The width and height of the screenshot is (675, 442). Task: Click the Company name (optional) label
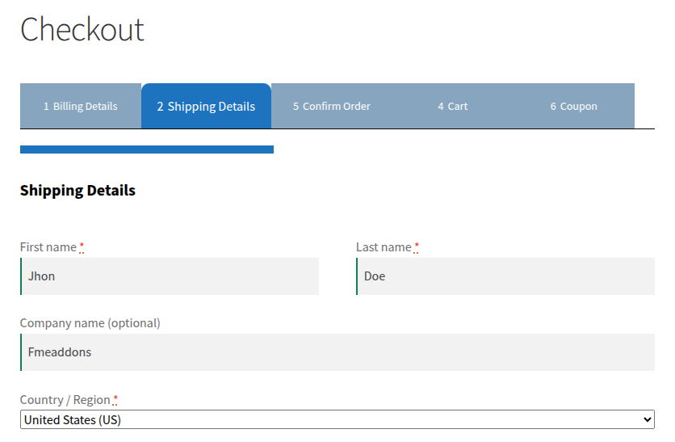(90, 323)
